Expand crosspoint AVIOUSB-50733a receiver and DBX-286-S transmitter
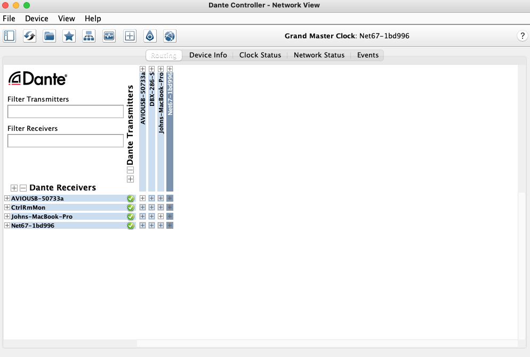 pos(152,198)
